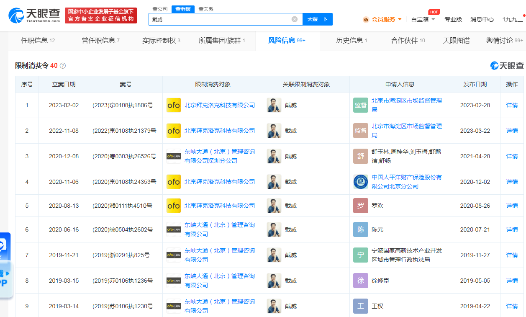Open the 所属集团/族群 tab

coord(222,41)
